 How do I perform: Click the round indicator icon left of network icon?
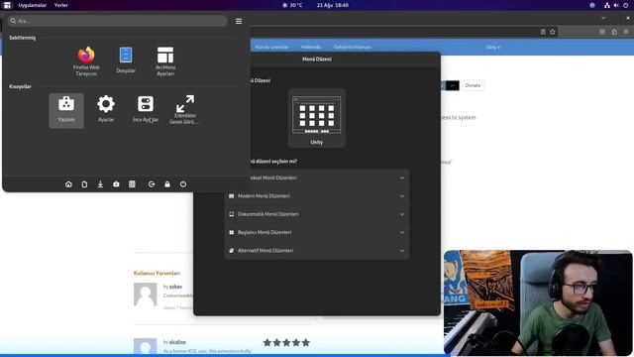pyautogui.click(x=592, y=5)
